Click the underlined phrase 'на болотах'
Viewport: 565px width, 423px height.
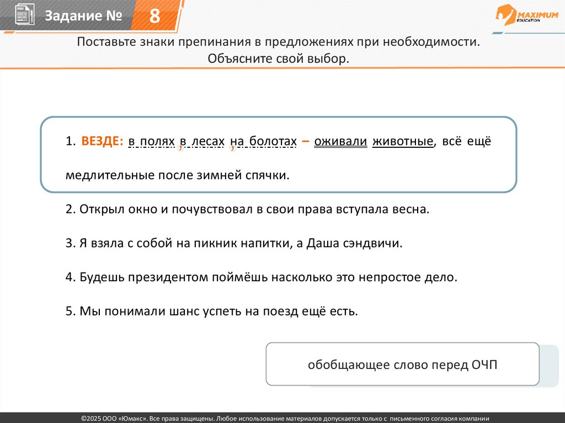tap(263, 141)
